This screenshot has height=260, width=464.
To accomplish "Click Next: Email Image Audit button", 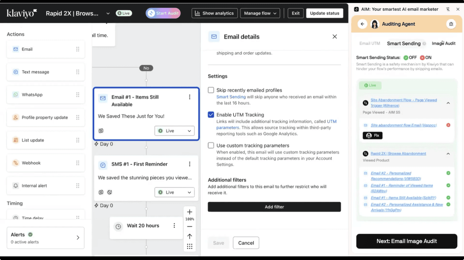I will 407,241.
